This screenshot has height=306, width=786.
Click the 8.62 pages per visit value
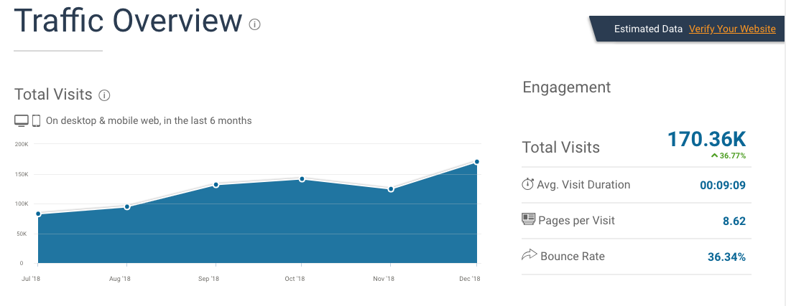click(734, 221)
